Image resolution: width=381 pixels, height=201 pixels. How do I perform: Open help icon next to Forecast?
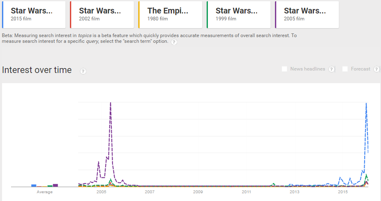click(376, 69)
